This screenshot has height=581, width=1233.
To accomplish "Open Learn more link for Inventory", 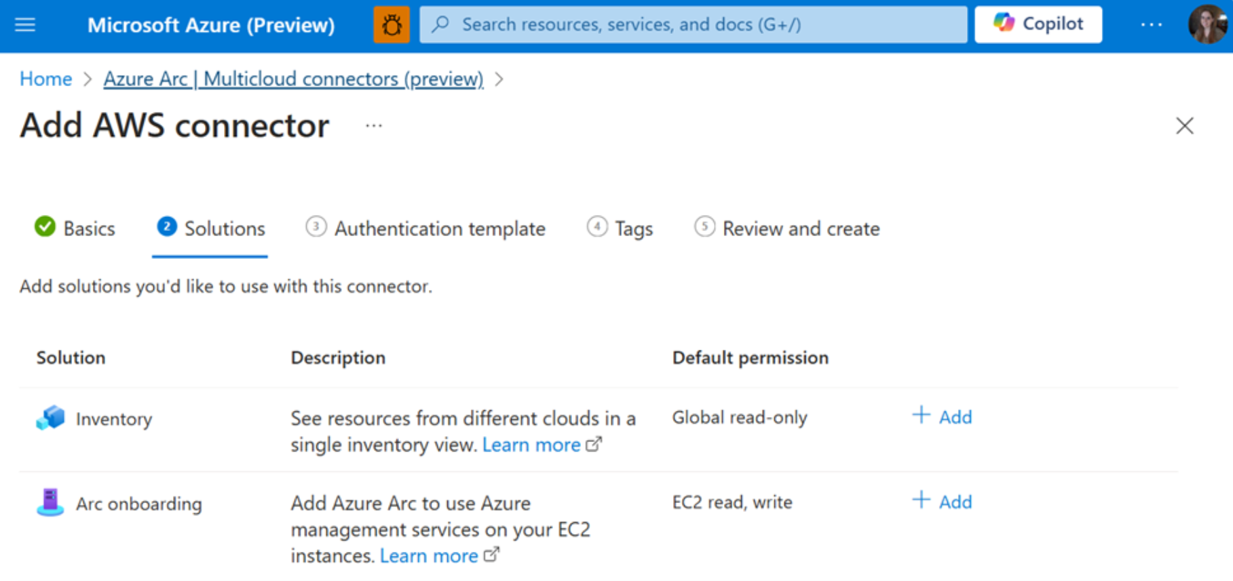I will pyautogui.click(x=531, y=445).
